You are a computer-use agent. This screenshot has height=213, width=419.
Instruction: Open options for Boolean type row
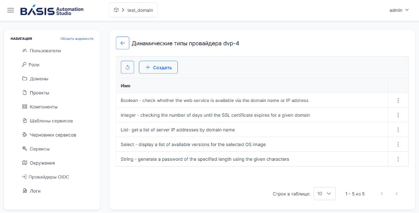398,101
